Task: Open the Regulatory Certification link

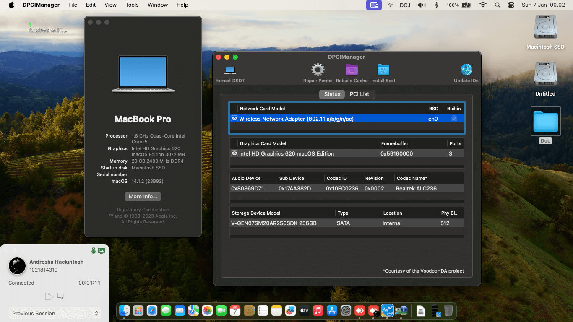Action: pos(143,210)
